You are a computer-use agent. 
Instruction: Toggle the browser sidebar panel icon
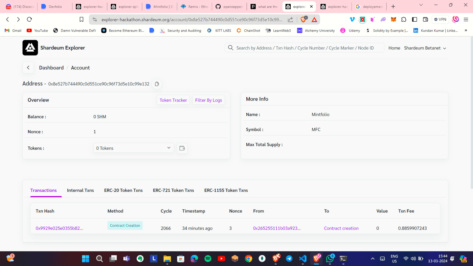[x=415, y=19]
